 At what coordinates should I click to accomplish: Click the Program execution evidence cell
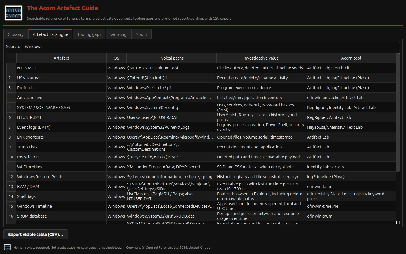[x=261, y=88]
